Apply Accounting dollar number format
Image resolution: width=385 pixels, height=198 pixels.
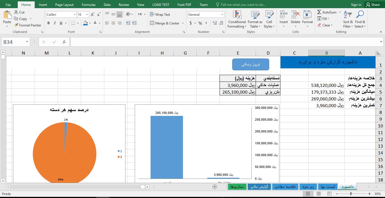click(191, 23)
